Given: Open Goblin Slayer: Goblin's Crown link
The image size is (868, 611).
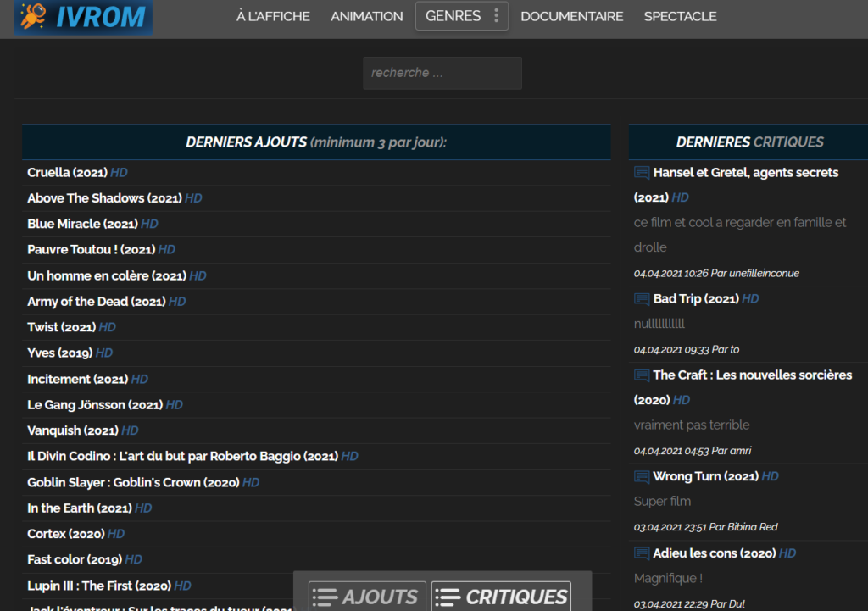Looking at the screenshot, I should 143,482.
